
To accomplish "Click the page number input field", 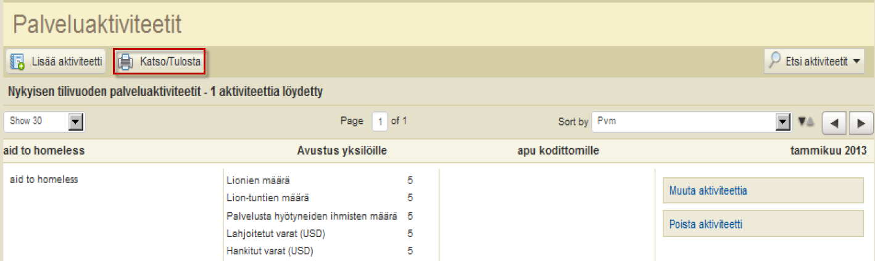I will click(380, 121).
